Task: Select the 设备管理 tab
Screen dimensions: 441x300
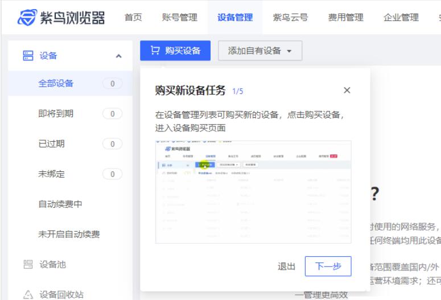Action: pyautogui.click(x=235, y=18)
